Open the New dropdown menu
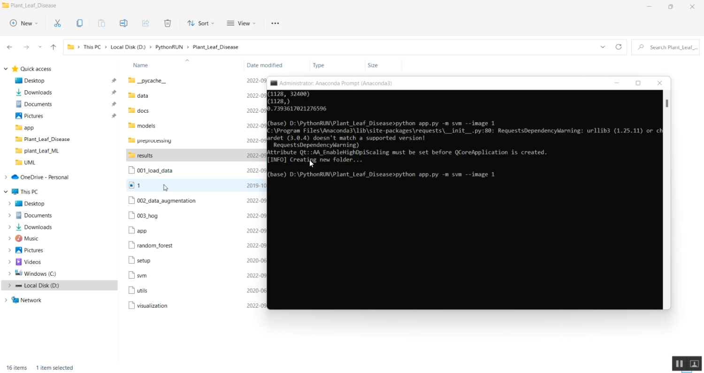 [x=24, y=23]
